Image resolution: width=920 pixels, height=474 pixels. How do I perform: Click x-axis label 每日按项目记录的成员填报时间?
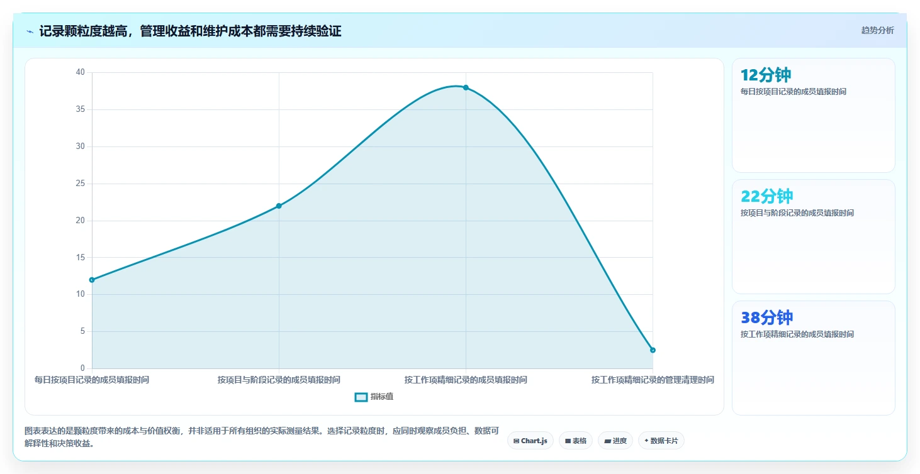click(92, 380)
